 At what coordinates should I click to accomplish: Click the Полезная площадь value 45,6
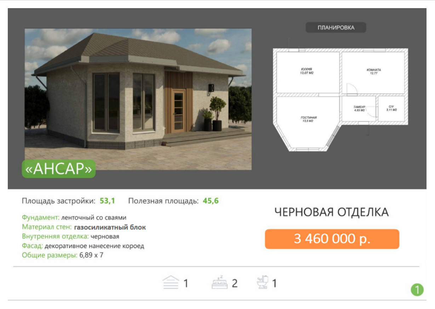(x=211, y=201)
